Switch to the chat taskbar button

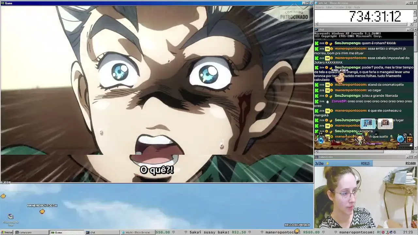click(102, 232)
